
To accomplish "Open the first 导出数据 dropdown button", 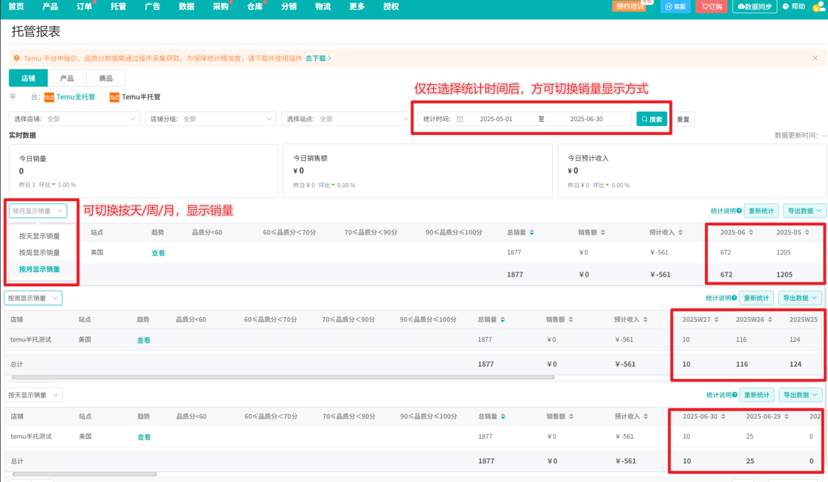I will click(x=804, y=211).
